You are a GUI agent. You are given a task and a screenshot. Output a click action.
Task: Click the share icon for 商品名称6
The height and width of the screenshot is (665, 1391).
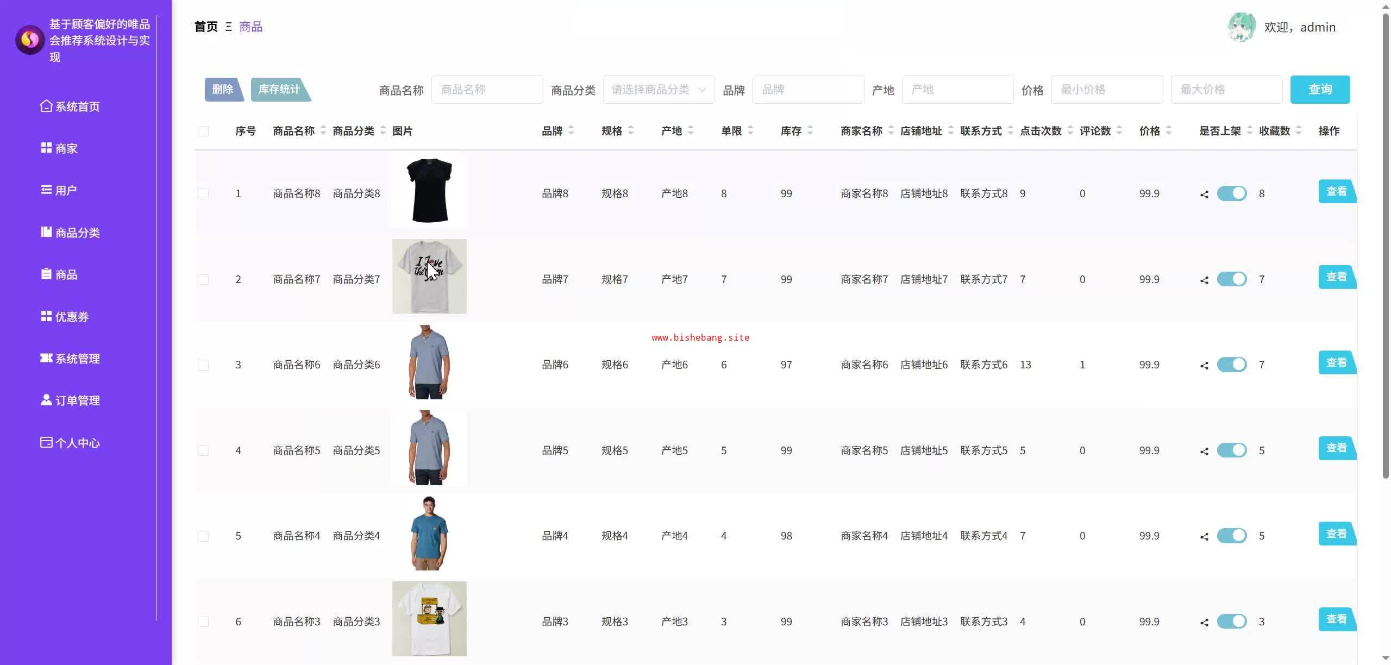tap(1204, 365)
